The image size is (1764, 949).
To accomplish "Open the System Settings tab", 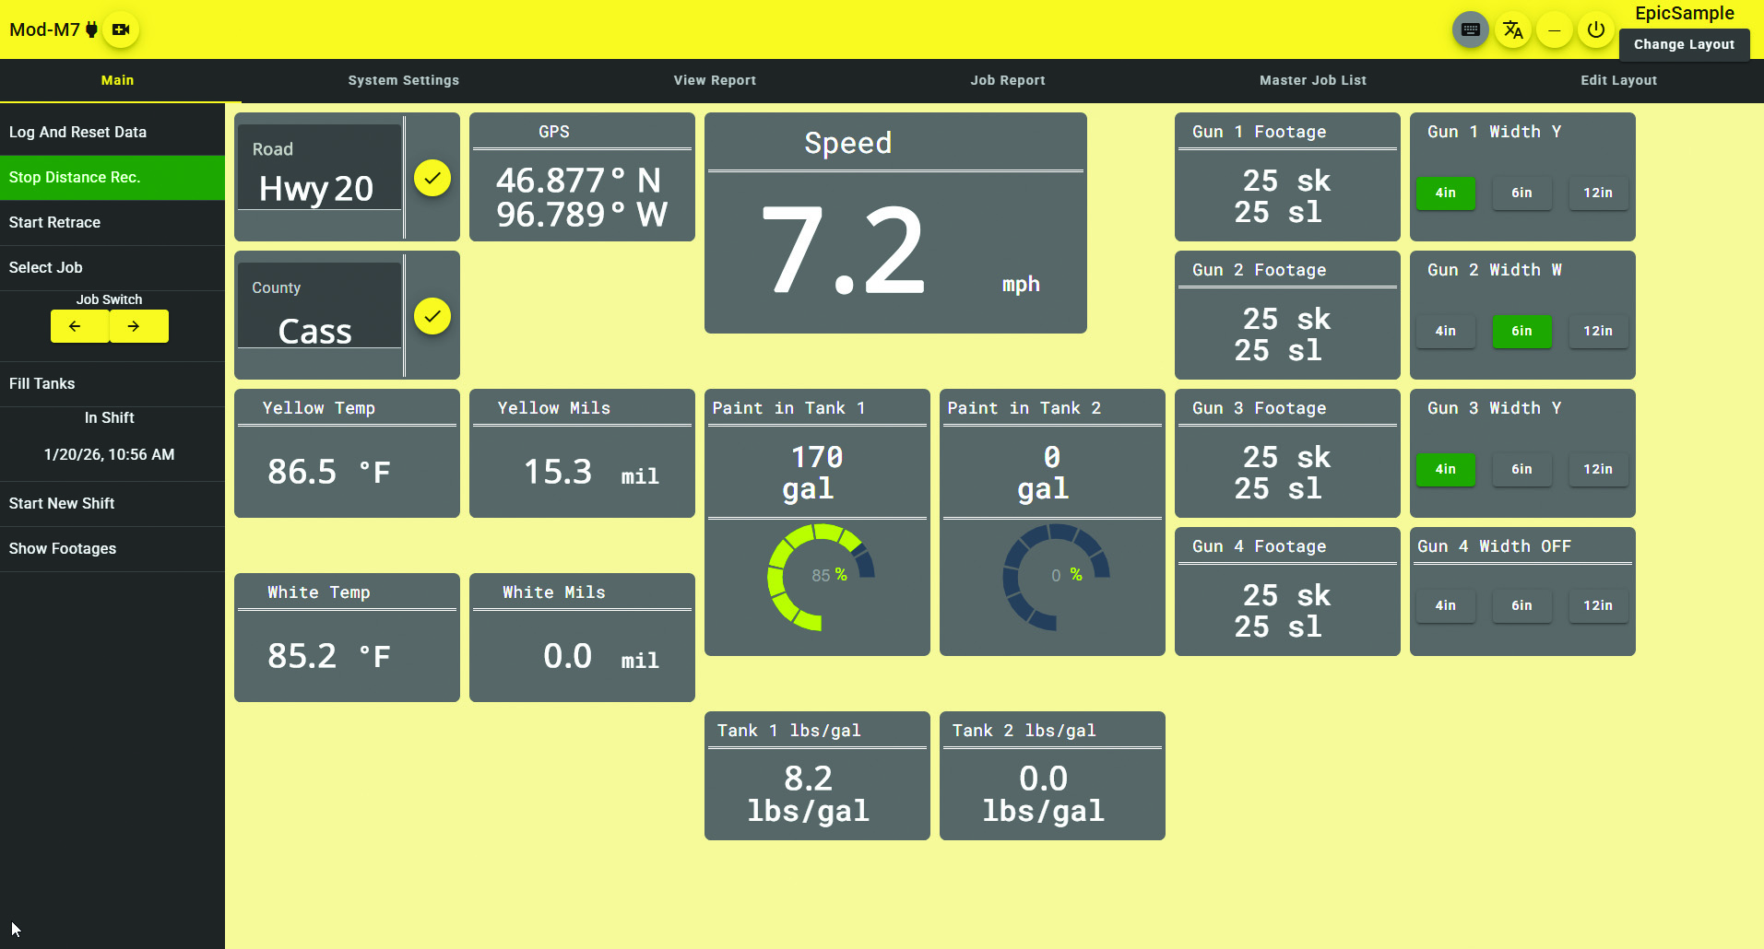I will pyautogui.click(x=403, y=80).
